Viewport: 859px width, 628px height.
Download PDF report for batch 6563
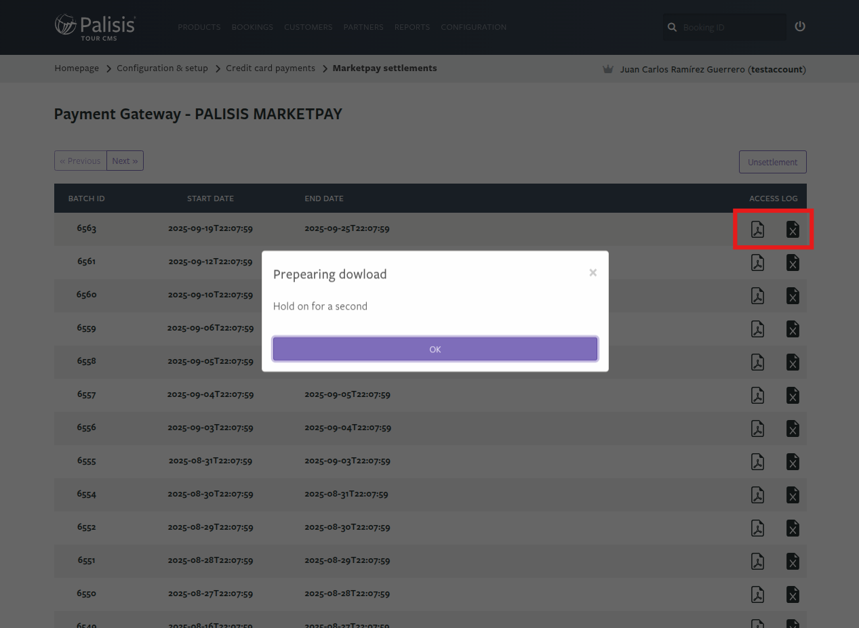click(x=757, y=230)
